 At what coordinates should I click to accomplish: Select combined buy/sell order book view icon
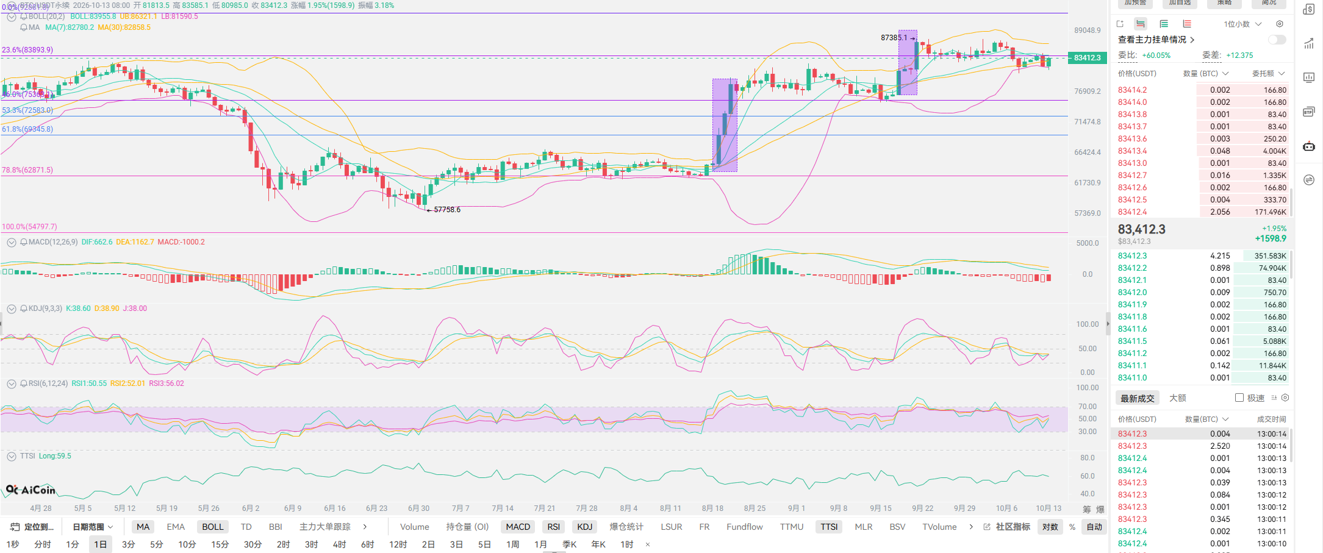tap(1140, 24)
